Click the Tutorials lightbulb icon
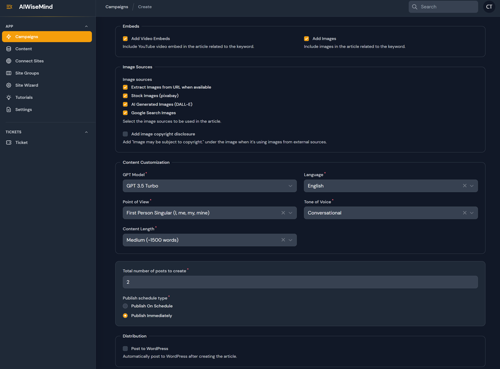The image size is (500, 369). coord(9,97)
